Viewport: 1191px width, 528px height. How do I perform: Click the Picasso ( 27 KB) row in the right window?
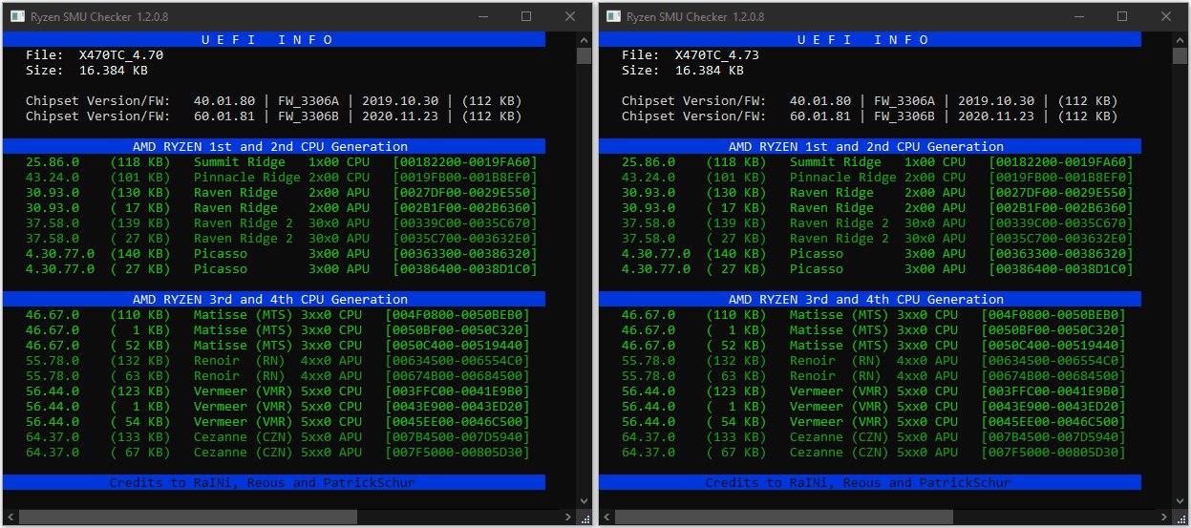click(878, 269)
